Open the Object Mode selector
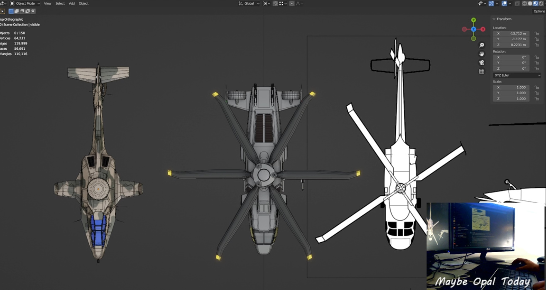This screenshot has width=546, height=290. (24, 3)
